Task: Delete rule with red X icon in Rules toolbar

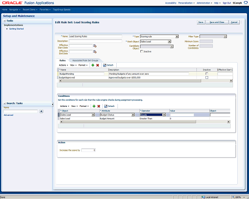Action: tap(98, 65)
